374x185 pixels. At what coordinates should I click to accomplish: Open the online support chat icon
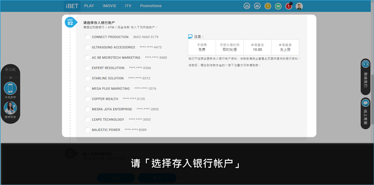pyautogui.click(x=365, y=103)
